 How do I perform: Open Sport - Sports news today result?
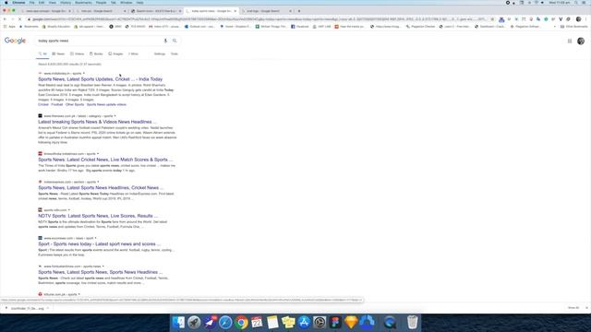click(99, 243)
